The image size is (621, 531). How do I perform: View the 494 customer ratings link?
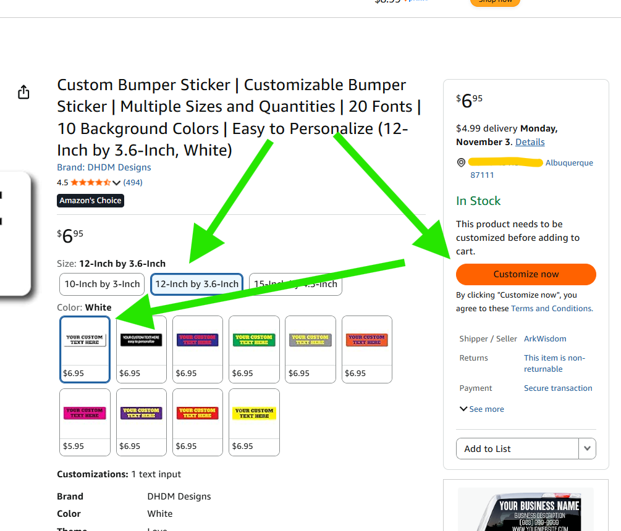pyautogui.click(x=133, y=183)
